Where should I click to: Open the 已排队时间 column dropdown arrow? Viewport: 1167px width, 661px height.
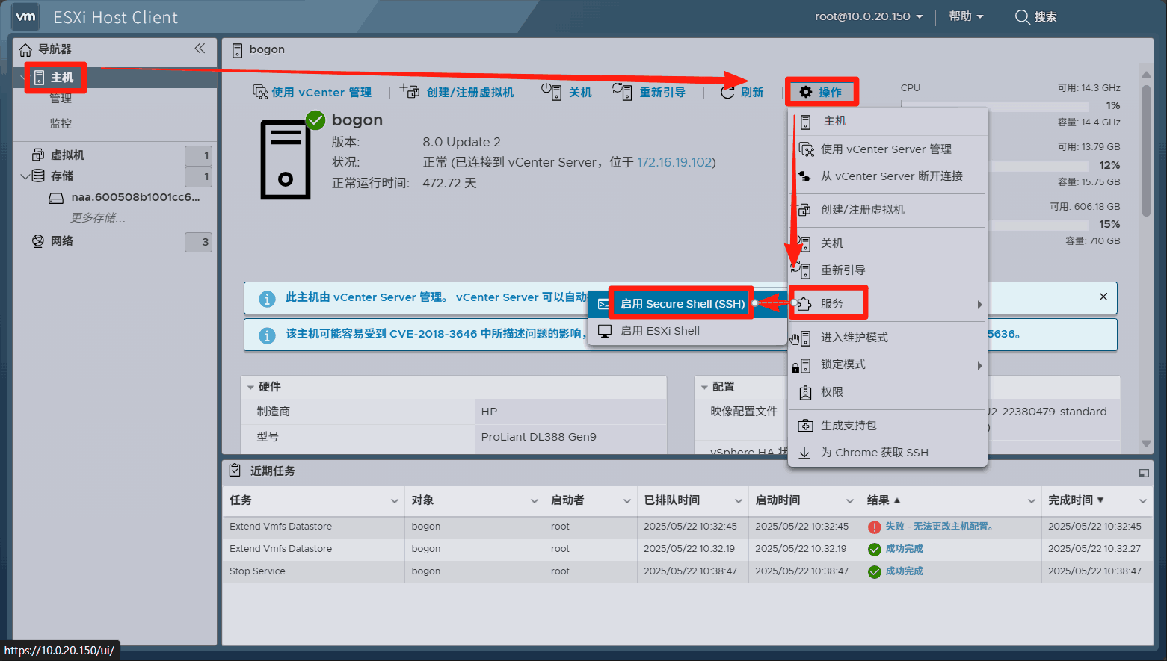point(739,500)
